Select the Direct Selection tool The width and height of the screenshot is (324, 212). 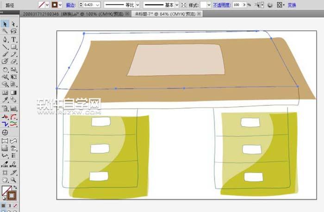13,24
